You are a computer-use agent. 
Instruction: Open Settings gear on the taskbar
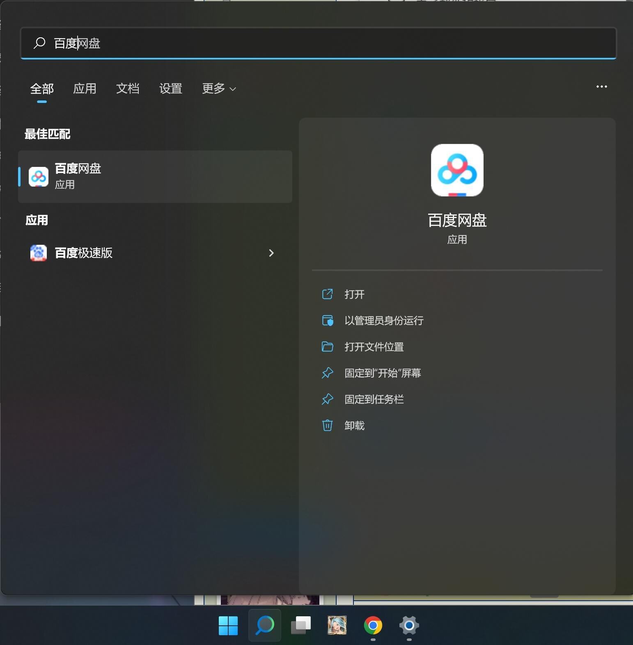pyautogui.click(x=409, y=625)
